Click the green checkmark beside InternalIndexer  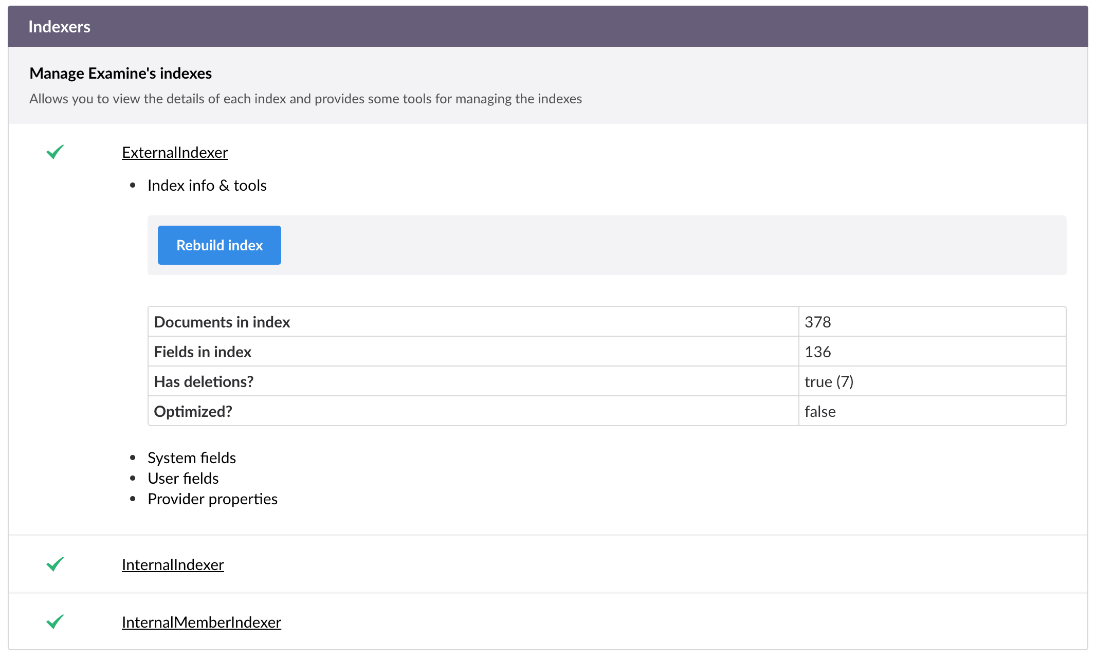tap(55, 564)
